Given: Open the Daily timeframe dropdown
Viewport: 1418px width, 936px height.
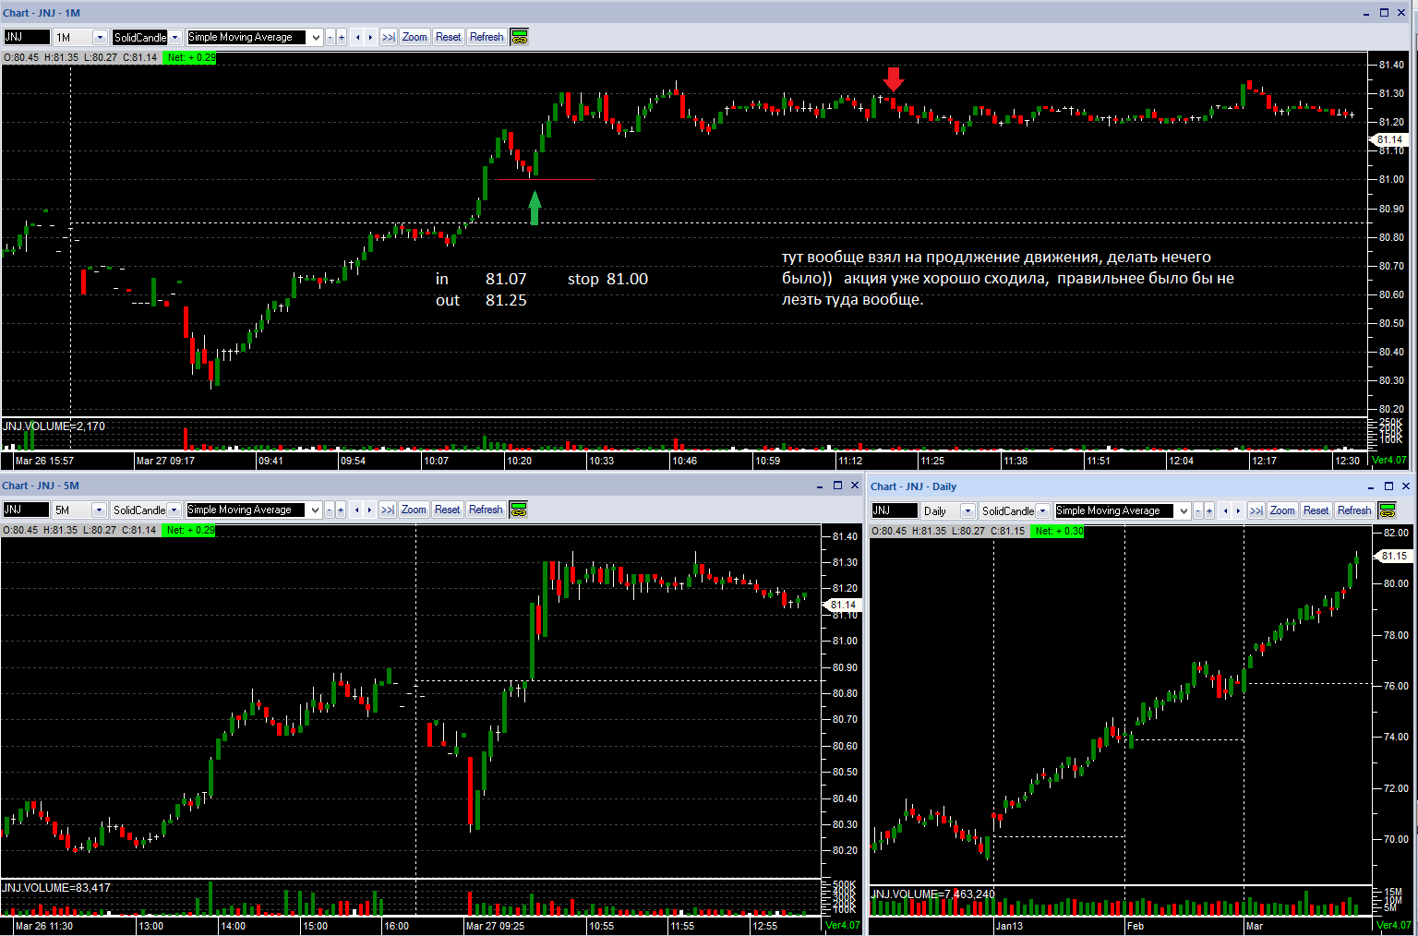Looking at the screenshot, I should click(x=967, y=511).
